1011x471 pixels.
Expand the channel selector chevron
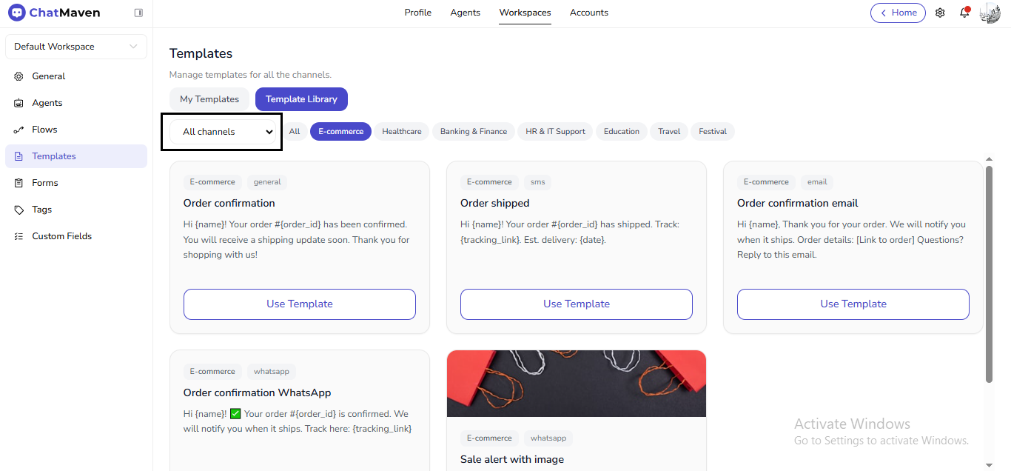[269, 131]
